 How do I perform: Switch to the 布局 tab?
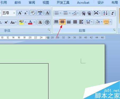[x=115, y=3]
